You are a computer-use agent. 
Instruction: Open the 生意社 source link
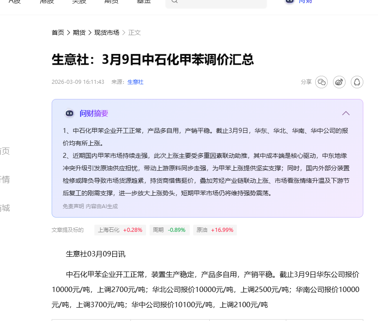click(x=135, y=82)
